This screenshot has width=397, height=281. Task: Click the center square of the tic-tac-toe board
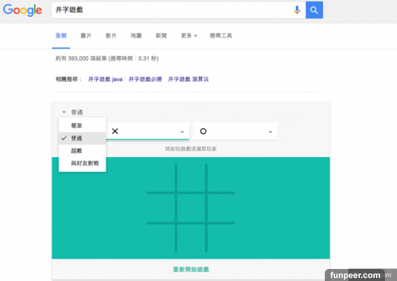point(191,208)
